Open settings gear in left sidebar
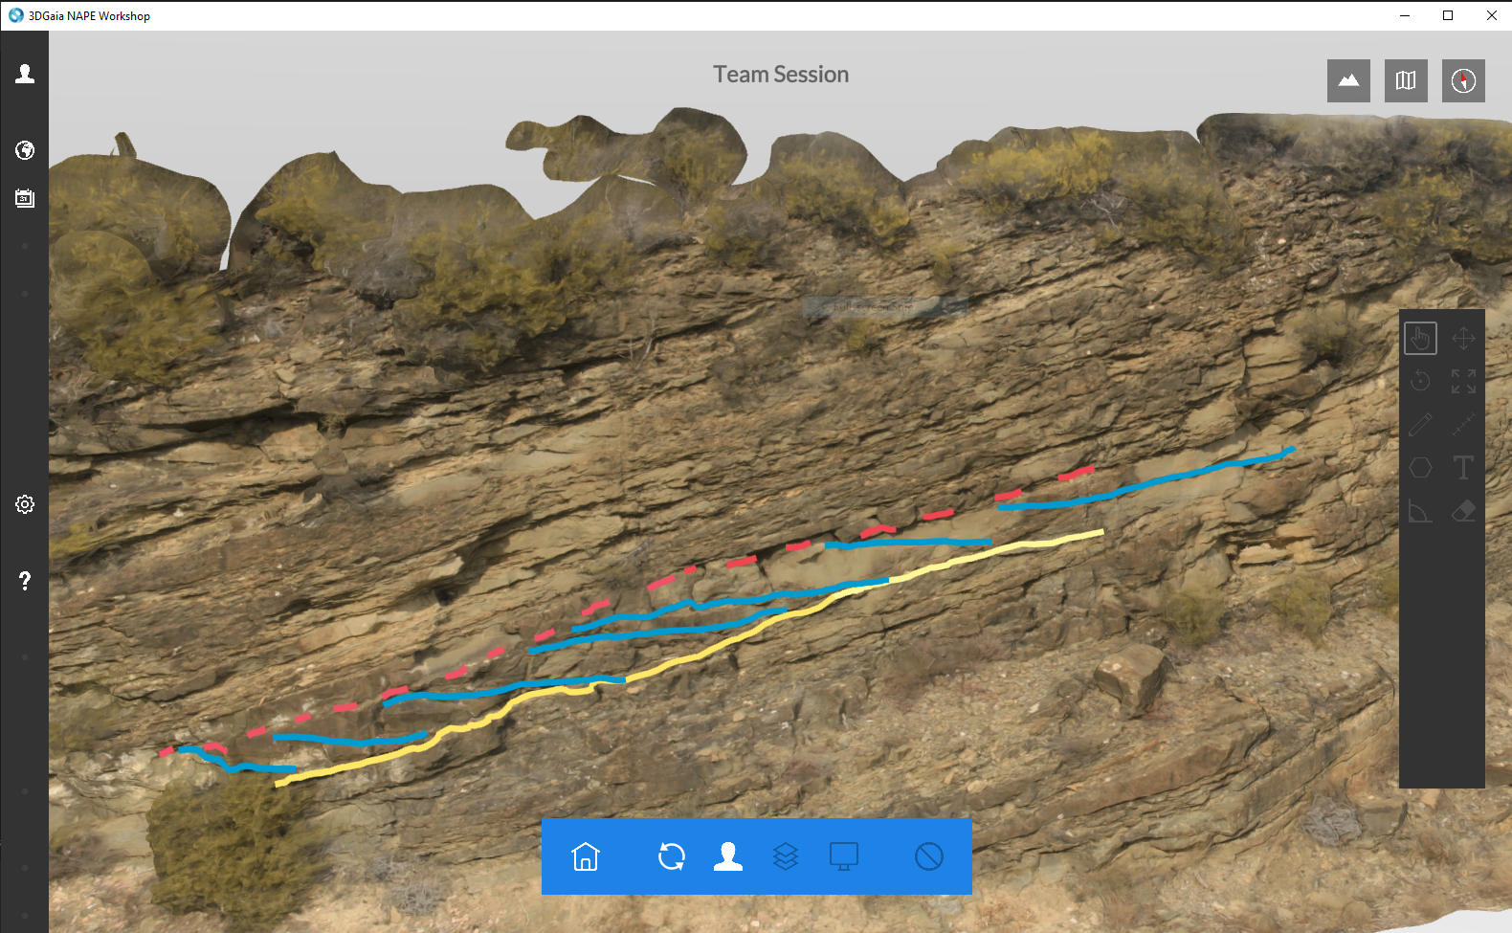This screenshot has height=933, width=1512. pos(25,504)
